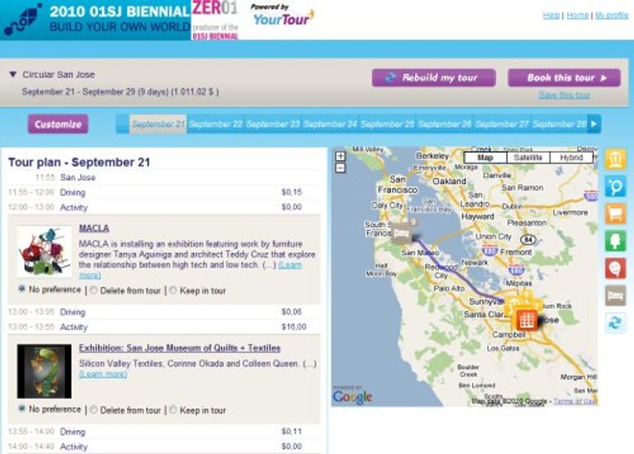634x454 pixels.
Task: Click the 14:00 - 14:40 Activity row
Action: click(163, 447)
